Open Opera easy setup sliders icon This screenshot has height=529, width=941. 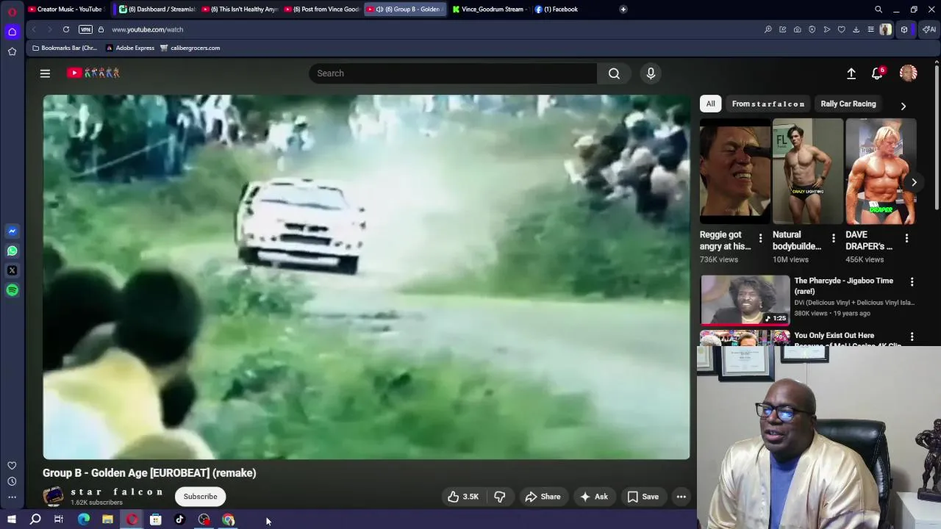coord(870,29)
